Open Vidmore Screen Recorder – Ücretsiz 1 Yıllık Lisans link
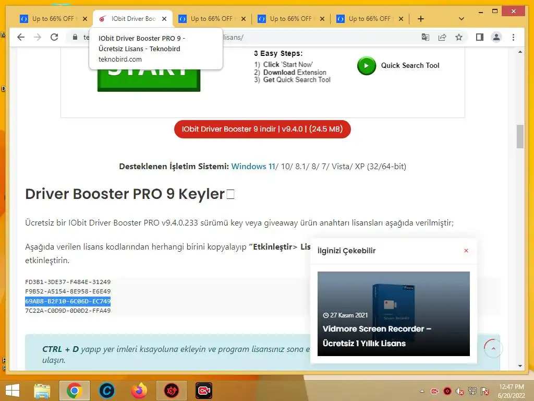Screen dimensions: 534x401 tap(377, 336)
